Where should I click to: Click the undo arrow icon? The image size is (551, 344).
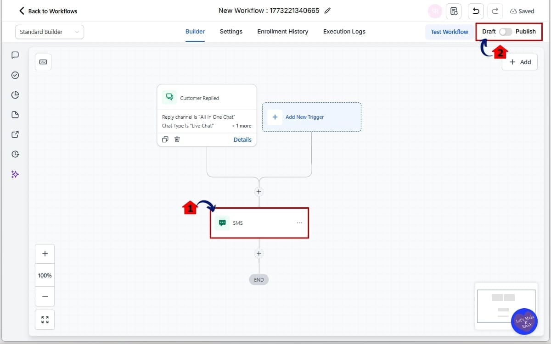pyautogui.click(x=476, y=11)
